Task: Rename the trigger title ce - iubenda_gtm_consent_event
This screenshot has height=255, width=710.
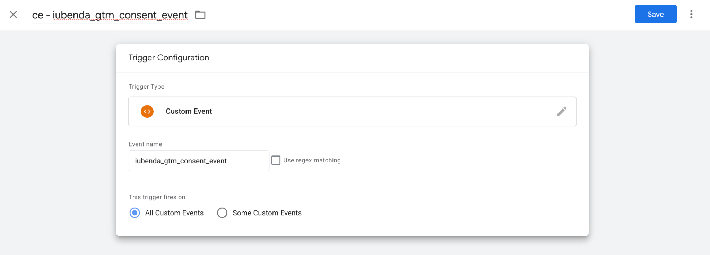Action: (110, 15)
